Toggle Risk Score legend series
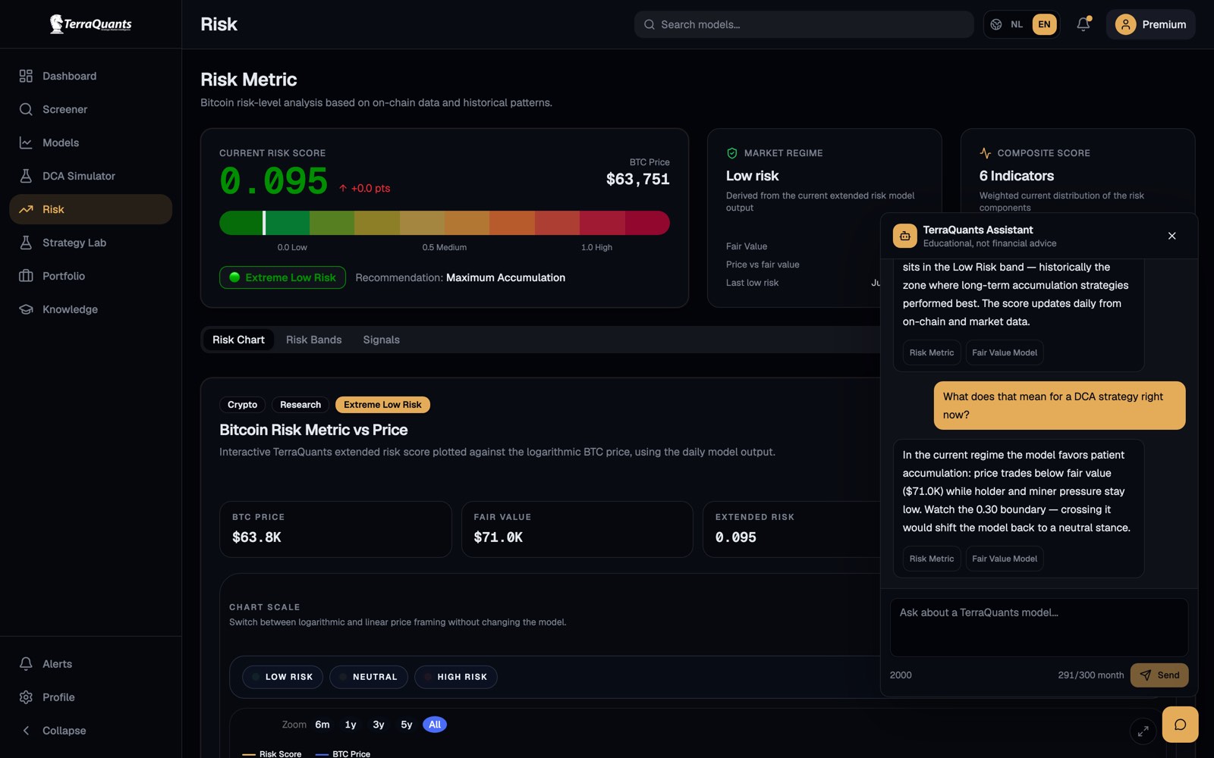The height and width of the screenshot is (758, 1214). point(272,753)
